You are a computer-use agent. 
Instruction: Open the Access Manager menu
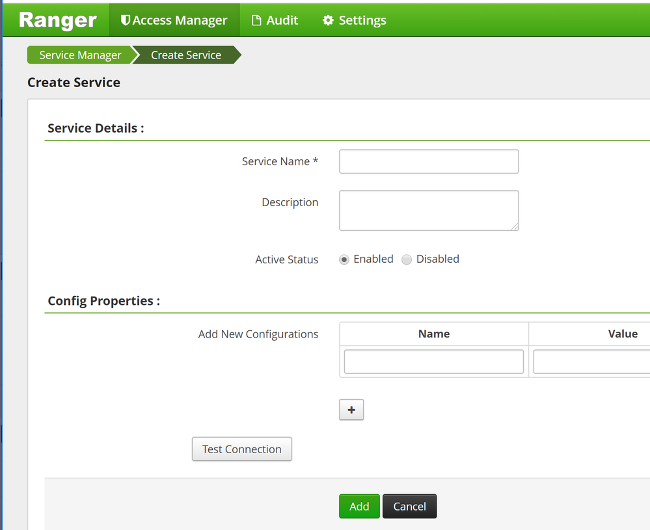pos(174,20)
